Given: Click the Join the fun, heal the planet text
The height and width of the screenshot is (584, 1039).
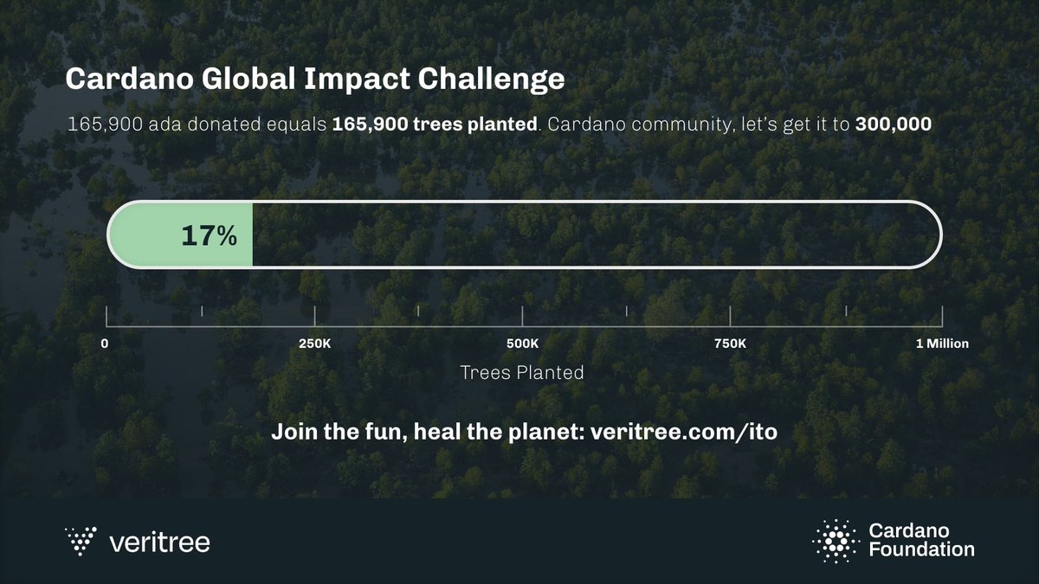Looking at the screenshot, I should point(428,431).
